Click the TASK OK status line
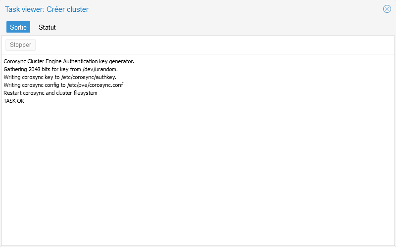Viewport: 396px width, 247px height. 14,101
